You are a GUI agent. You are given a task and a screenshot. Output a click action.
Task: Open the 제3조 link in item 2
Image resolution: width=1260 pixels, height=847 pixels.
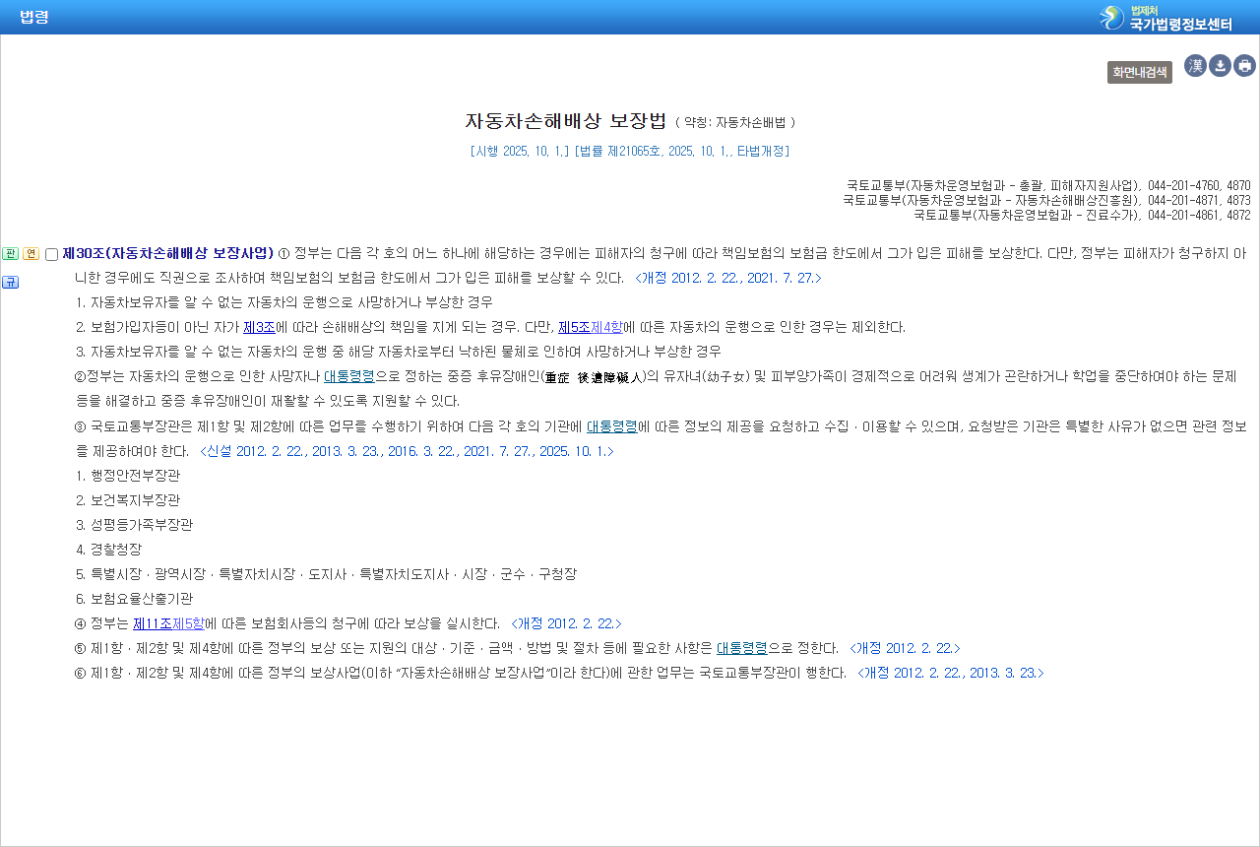click(x=259, y=327)
